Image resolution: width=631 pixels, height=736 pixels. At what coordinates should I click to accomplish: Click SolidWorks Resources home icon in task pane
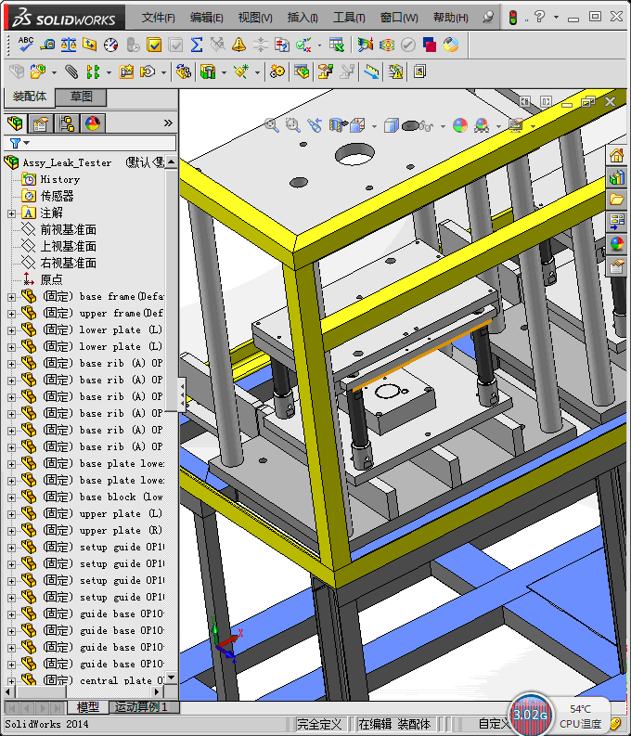(x=616, y=155)
